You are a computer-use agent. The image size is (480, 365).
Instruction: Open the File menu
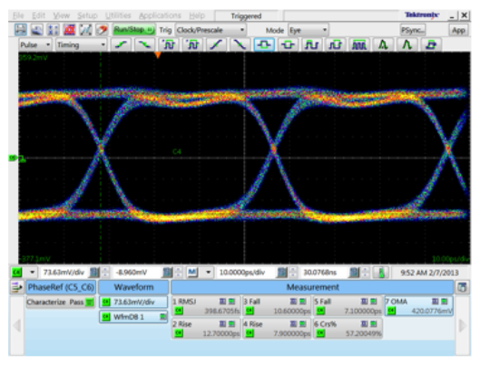[x=18, y=15]
